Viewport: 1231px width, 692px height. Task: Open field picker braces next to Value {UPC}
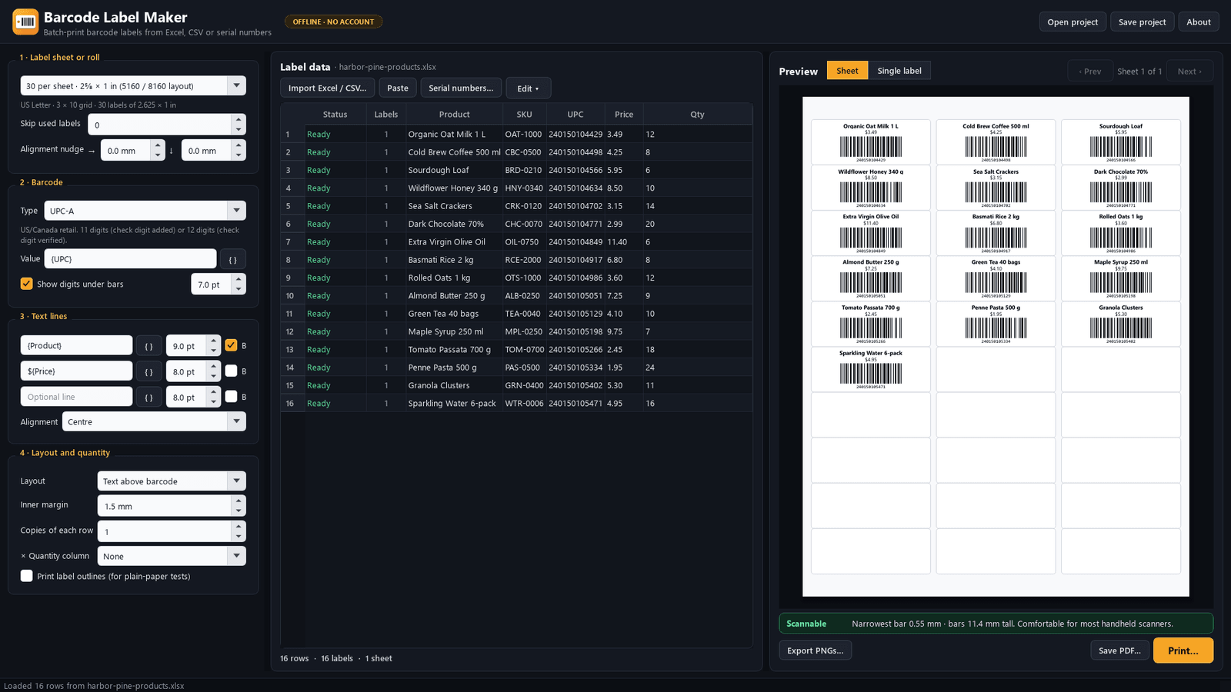pos(233,259)
